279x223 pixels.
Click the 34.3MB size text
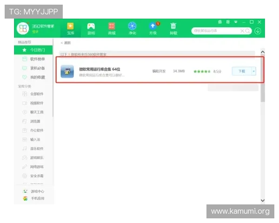[179, 71]
